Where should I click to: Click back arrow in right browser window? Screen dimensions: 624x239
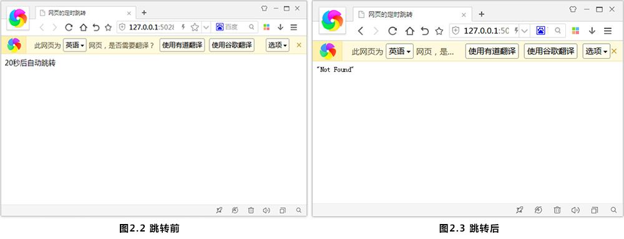tap(361, 31)
